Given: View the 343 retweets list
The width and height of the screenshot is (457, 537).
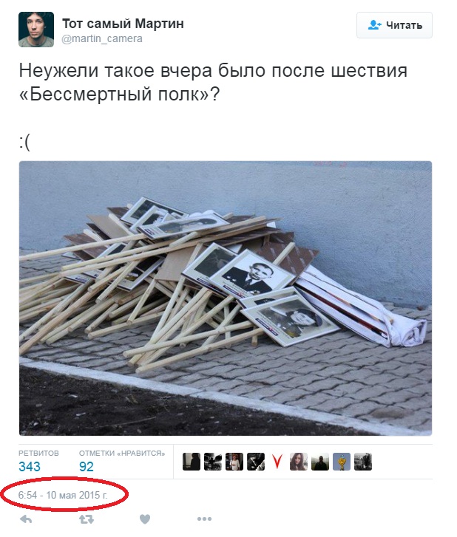Looking at the screenshot, I should (30, 467).
